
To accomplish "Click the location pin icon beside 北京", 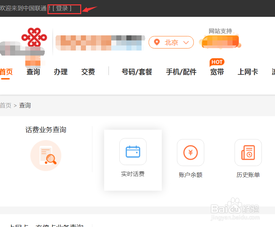I will pos(157,42).
